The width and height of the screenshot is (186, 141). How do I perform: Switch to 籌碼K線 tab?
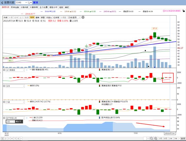5,7
